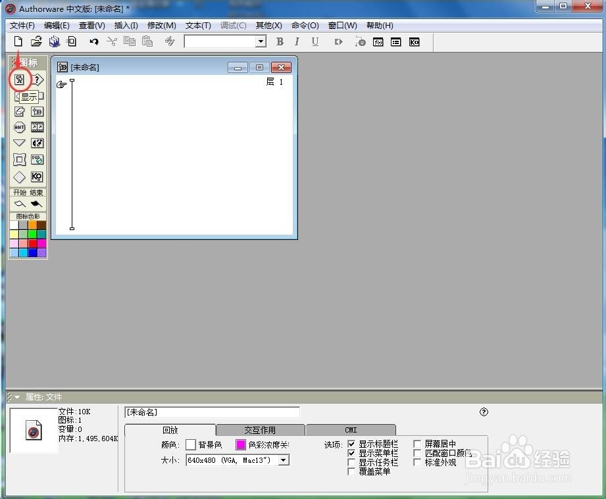The width and height of the screenshot is (606, 499).
Task: Click the Copy toolbar icon
Action: tap(130, 41)
